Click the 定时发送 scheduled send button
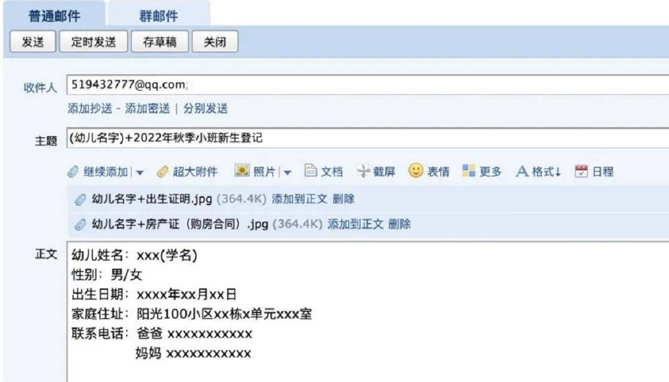 (94, 41)
